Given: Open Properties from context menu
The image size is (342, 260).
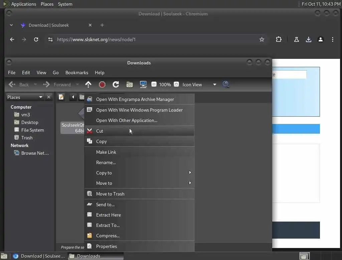Looking at the screenshot, I should pos(139,246).
